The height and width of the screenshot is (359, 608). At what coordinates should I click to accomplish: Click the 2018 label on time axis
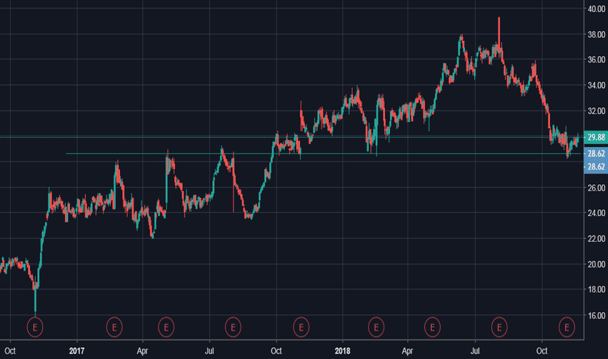pos(342,351)
